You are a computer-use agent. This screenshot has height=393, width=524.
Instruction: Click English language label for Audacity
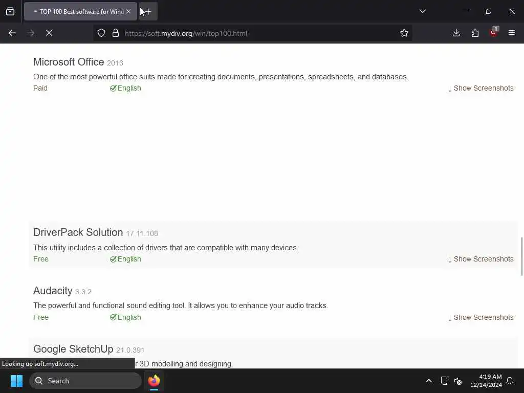(x=126, y=317)
